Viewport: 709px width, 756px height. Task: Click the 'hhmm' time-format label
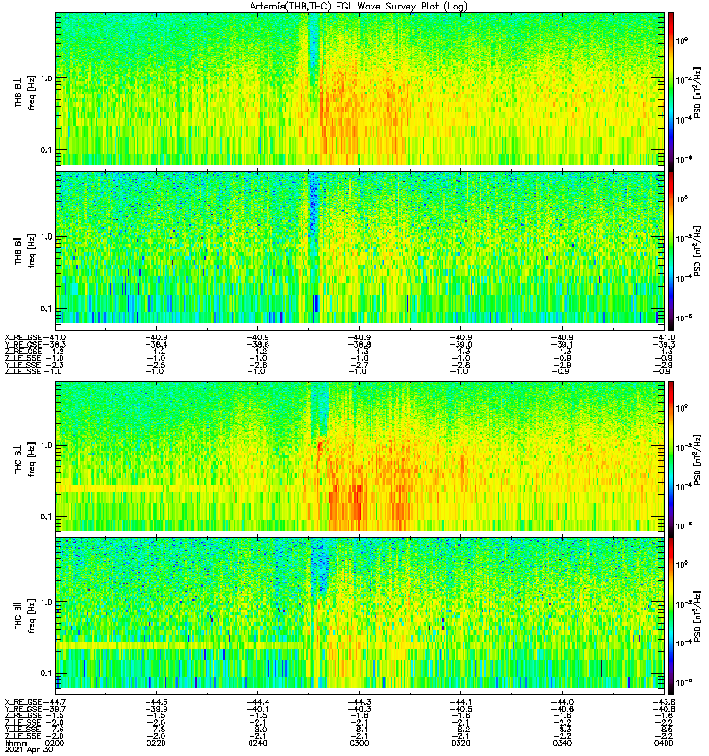16,744
